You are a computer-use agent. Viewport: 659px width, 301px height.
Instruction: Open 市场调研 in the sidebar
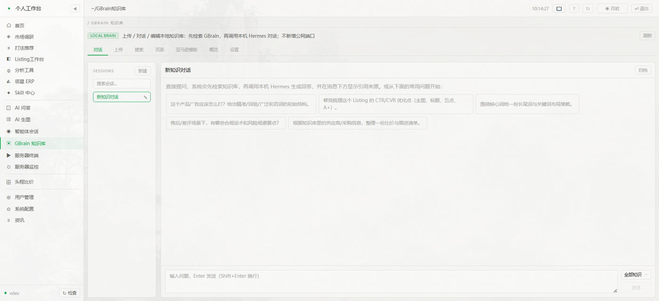pos(42,37)
